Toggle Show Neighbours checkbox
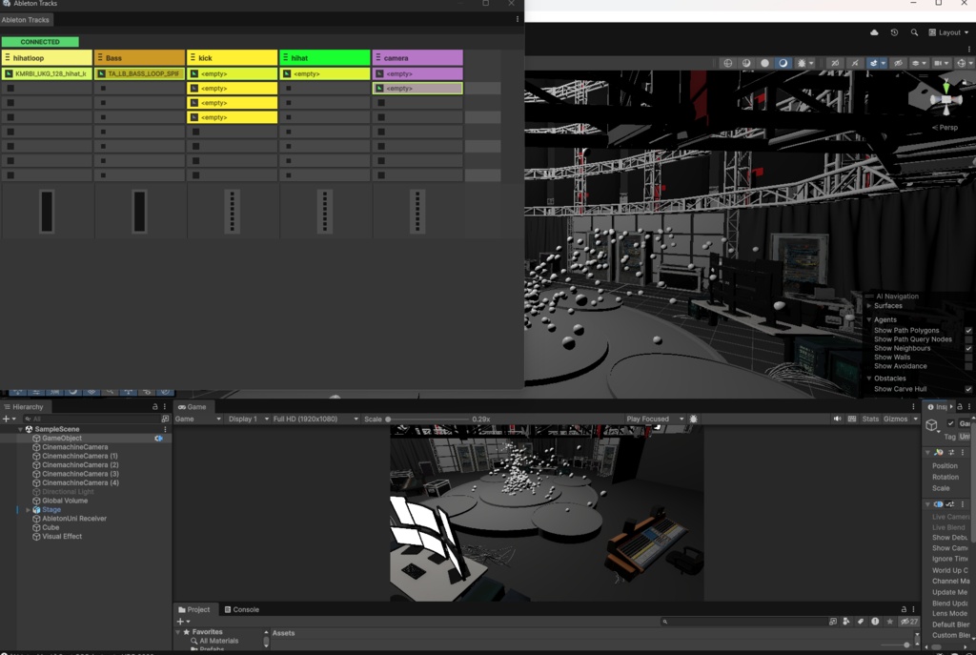This screenshot has height=655, width=976. [968, 349]
